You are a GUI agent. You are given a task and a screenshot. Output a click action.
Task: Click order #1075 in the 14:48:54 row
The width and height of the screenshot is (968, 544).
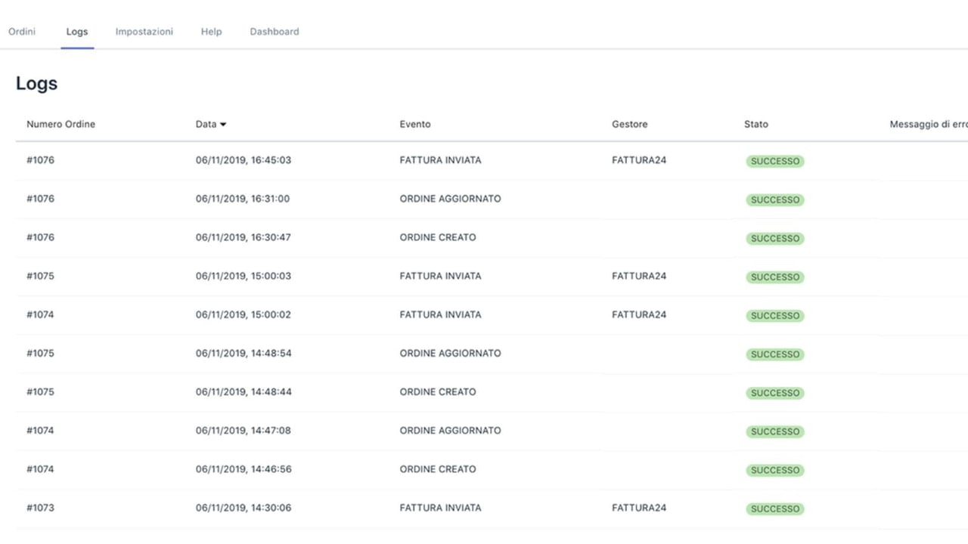41,353
